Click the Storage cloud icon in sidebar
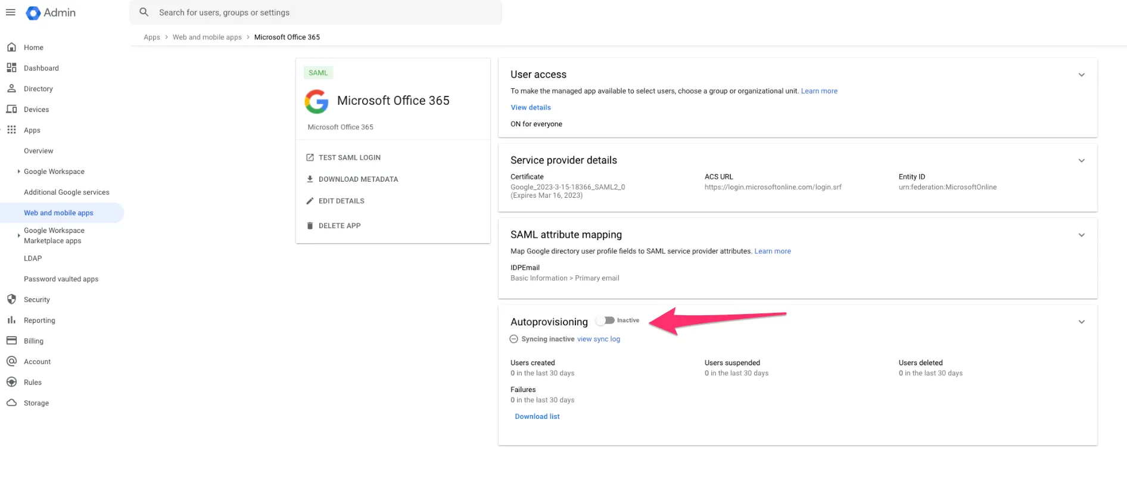The width and height of the screenshot is (1127, 485). (x=11, y=403)
